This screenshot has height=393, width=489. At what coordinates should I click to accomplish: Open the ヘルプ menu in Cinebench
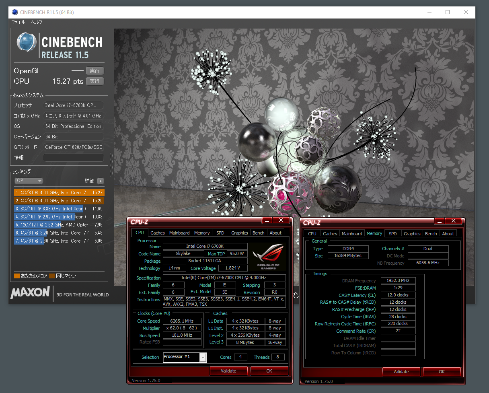37,22
